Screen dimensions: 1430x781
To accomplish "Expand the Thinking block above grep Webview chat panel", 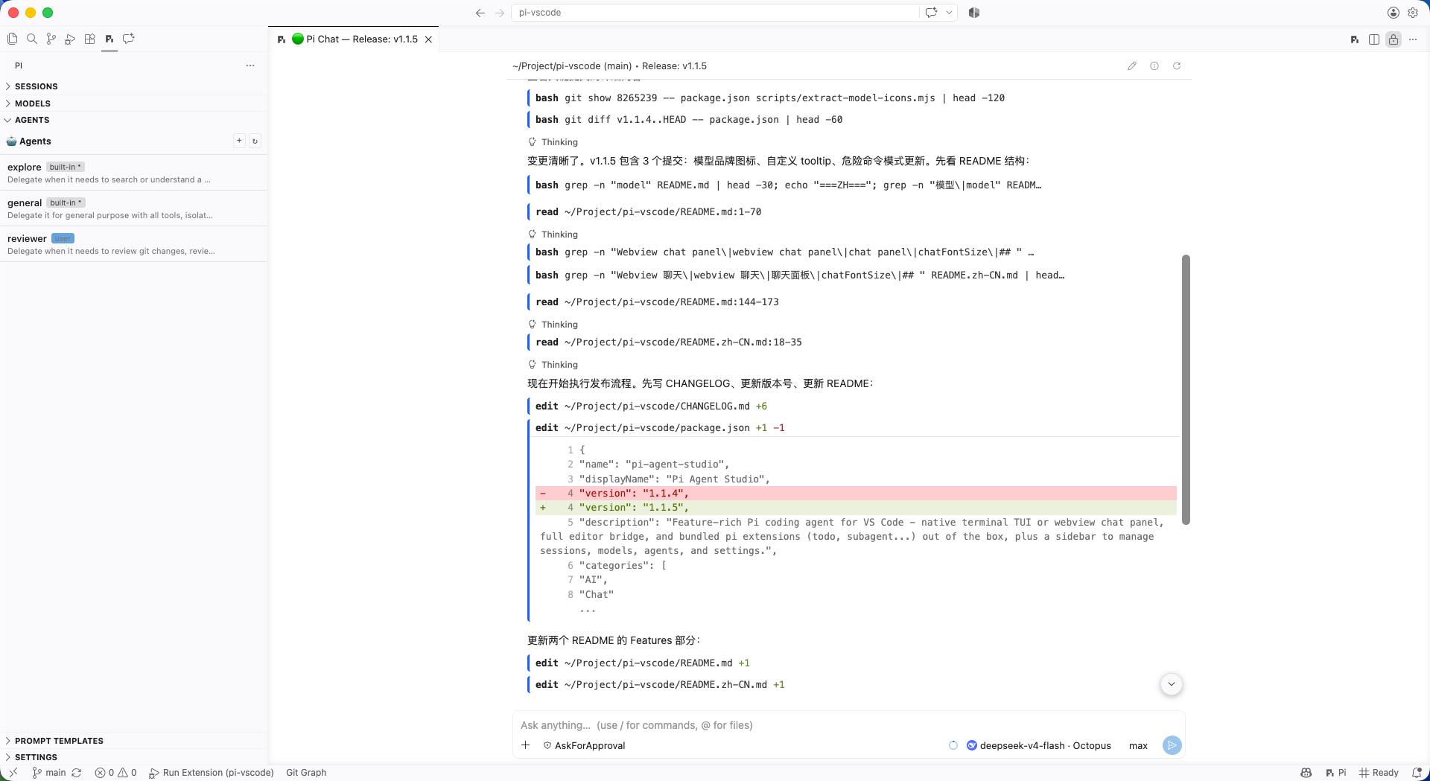I will [553, 235].
